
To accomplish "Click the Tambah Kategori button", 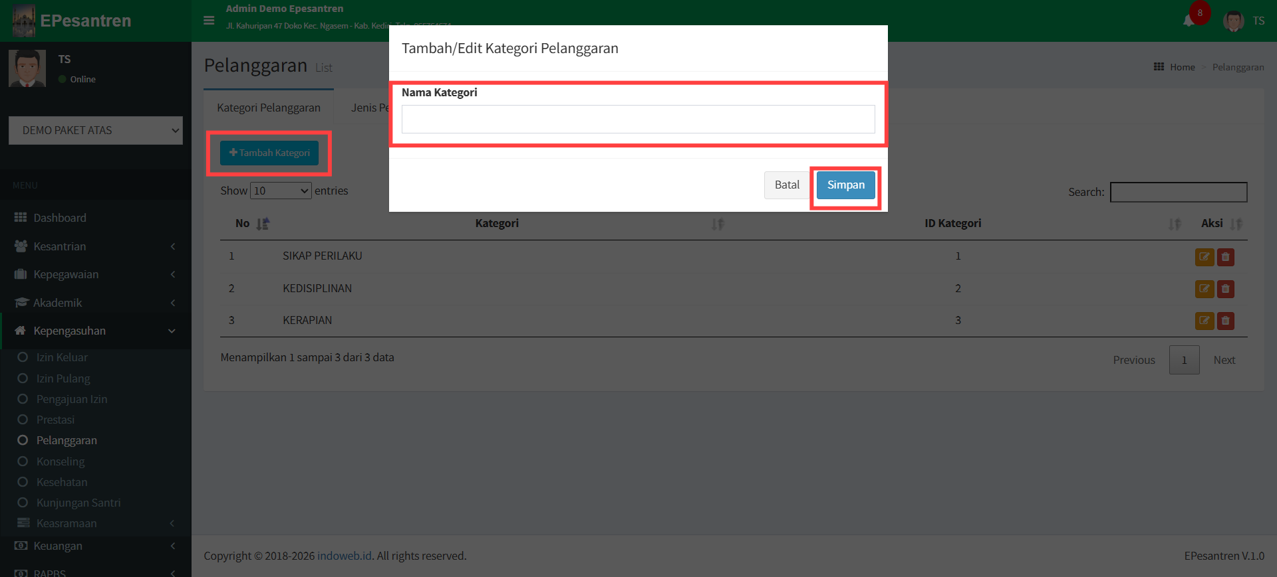I will pos(269,153).
